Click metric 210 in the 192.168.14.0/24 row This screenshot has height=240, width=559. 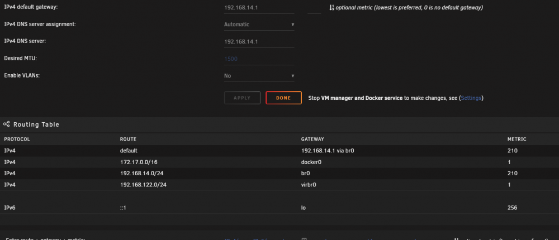(512, 174)
